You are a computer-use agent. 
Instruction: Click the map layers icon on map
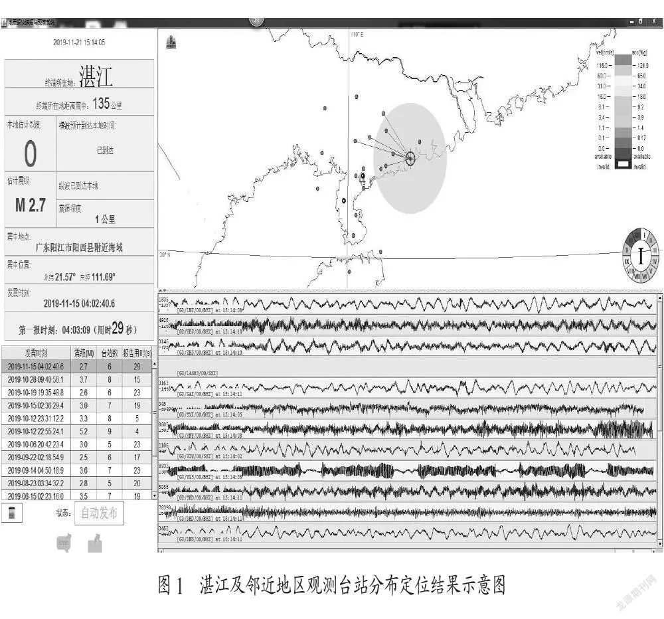coord(171,43)
